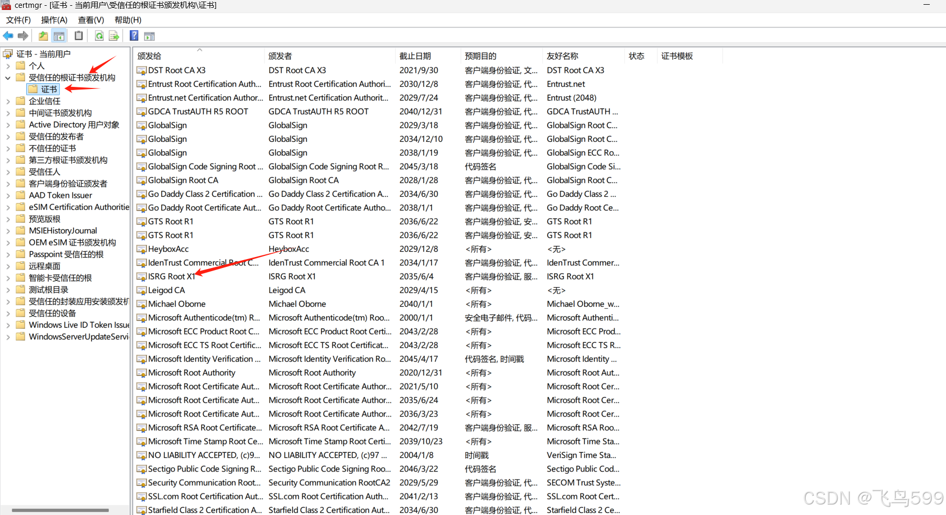The image size is (946, 515).
Task: Select the Entrust Root Certification Auth... row
Action: click(x=378, y=84)
